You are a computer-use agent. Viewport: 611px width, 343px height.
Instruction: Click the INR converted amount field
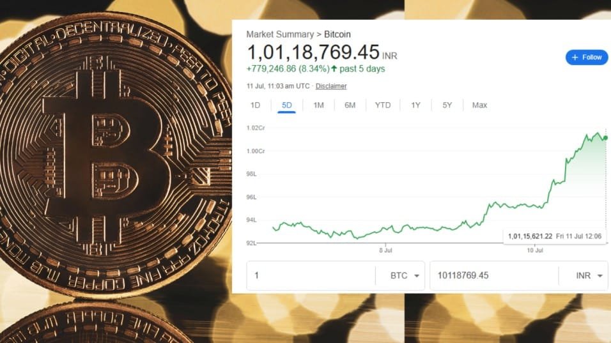[x=492, y=276]
